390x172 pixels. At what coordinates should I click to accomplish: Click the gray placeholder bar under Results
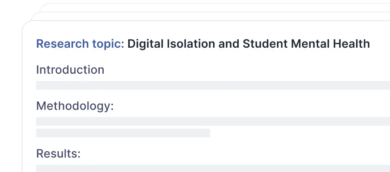pos(213,168)
